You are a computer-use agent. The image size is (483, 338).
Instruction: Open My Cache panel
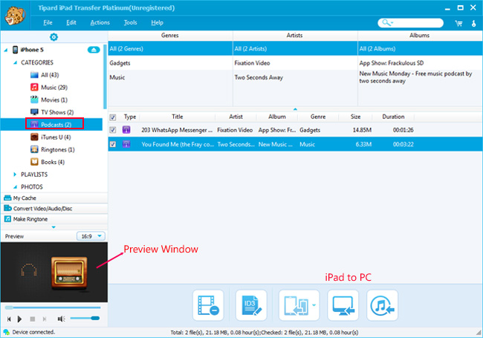pyautogui.click(x=54, y=198)
